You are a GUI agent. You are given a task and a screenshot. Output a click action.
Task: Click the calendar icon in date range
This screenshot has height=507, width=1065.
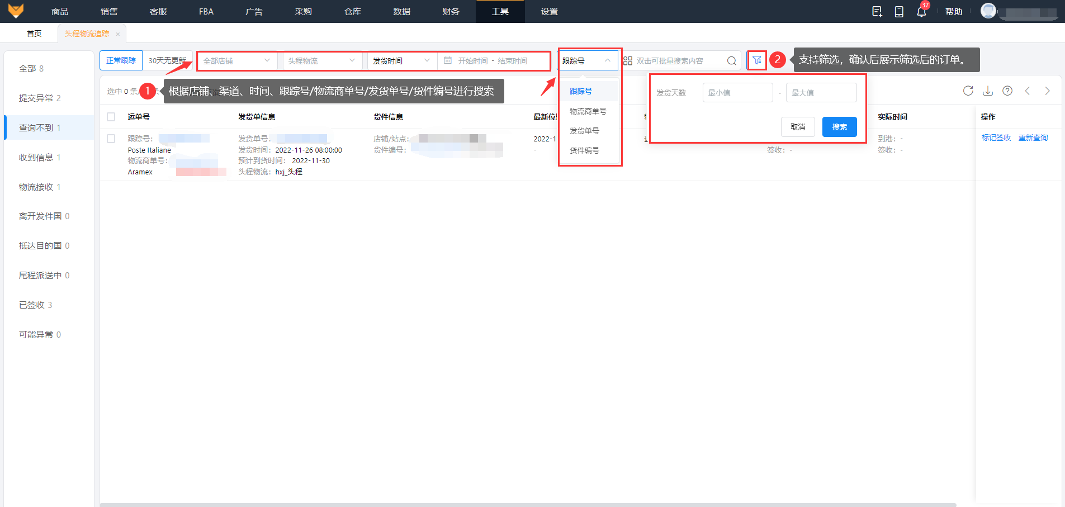pos(448,60)
